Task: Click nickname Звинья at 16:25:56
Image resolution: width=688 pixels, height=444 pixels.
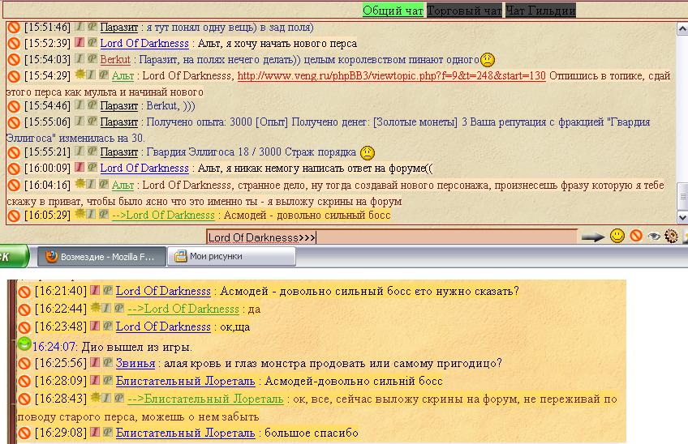Action: (x=135, y=363)
